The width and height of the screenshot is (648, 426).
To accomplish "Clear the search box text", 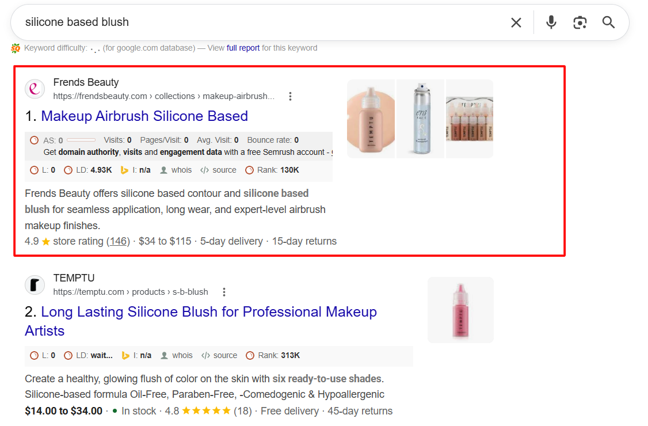I will (516, 22).
